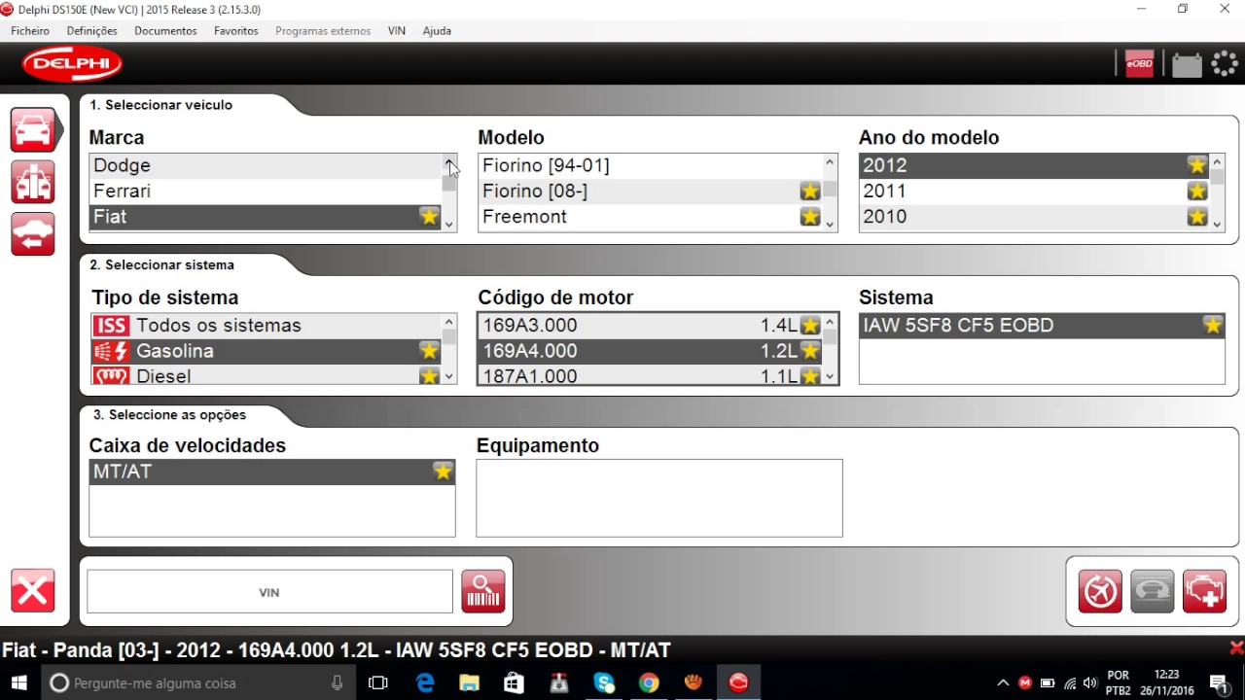Click the dotted circle connection status icon

[1225, 64]
